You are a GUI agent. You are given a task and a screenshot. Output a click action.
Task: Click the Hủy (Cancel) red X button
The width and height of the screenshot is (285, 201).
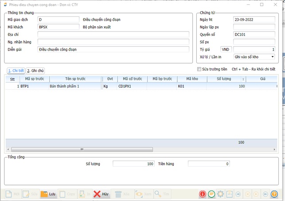pos(101,194)
